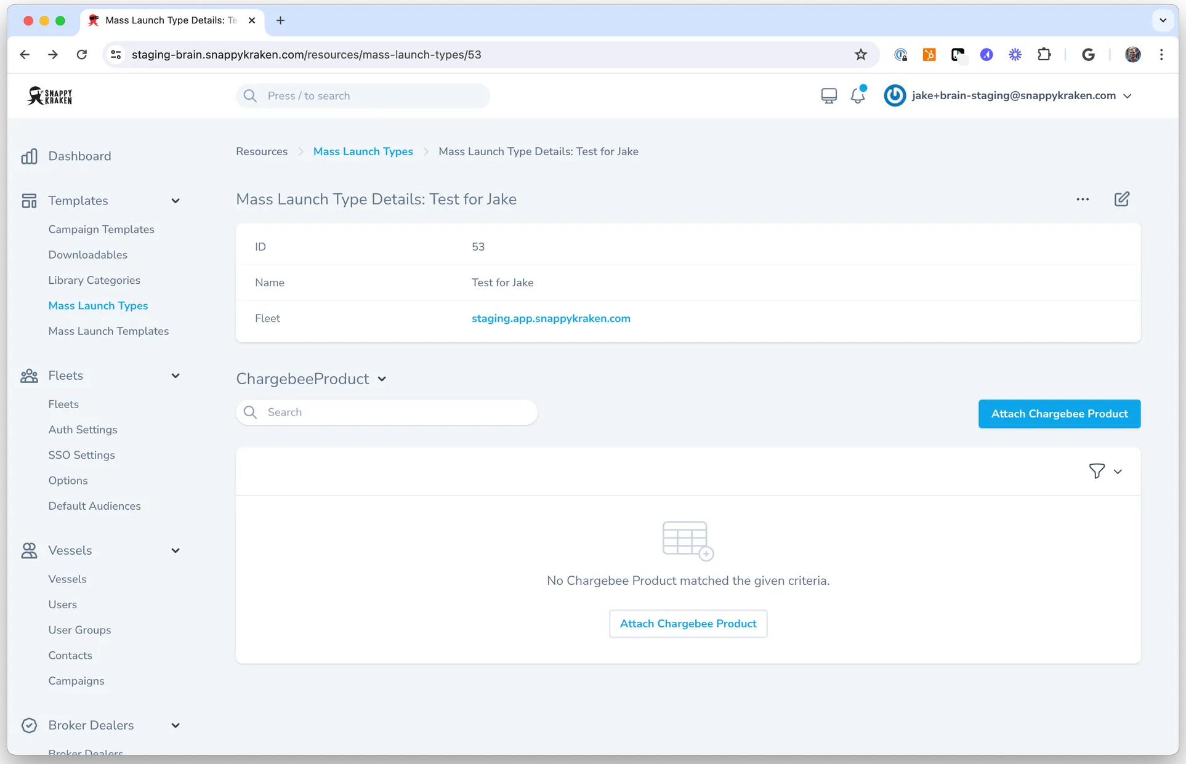The width and height of the screenshot is (1186, 764).
Task: Click the filter funnel icon
Action: pyautogui.click(x=1097, y=471)
